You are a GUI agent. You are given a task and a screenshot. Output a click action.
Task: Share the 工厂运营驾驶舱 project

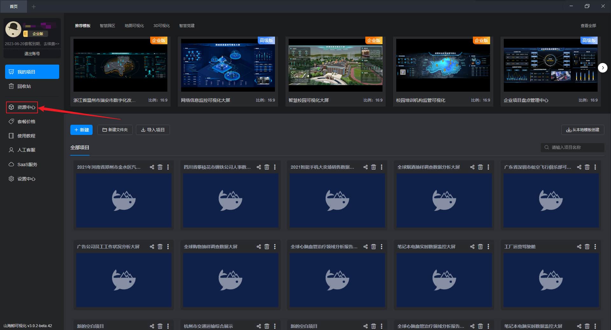tap(579, 247)
